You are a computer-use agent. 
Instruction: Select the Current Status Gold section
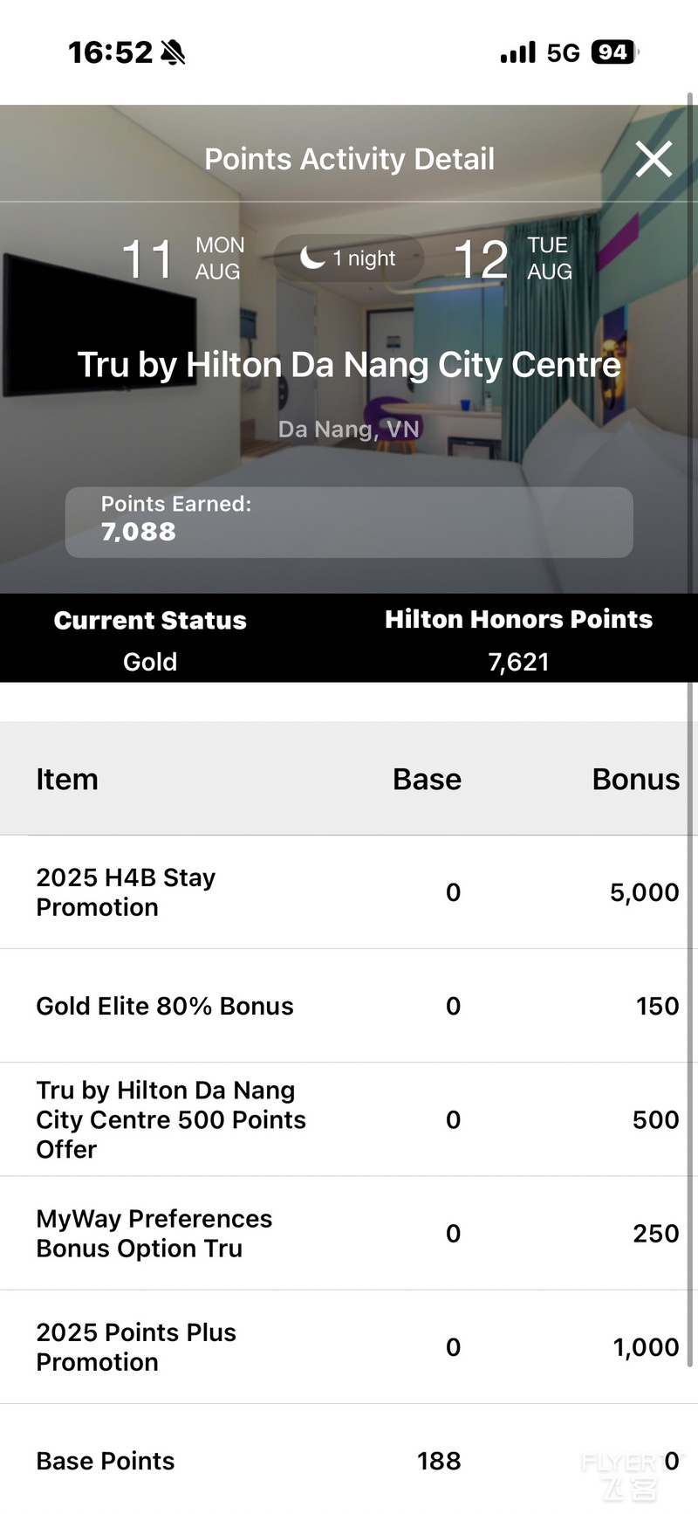click(150, 640)
